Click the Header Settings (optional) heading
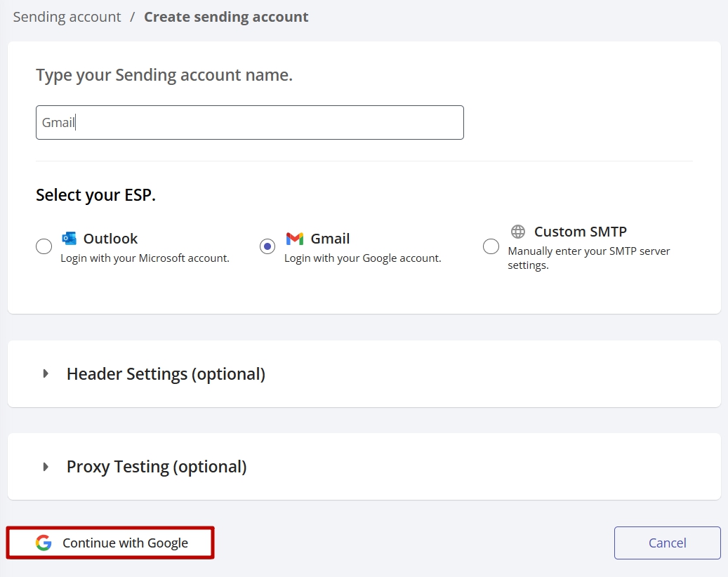This screenshot has height=577, width=728. 166,374
